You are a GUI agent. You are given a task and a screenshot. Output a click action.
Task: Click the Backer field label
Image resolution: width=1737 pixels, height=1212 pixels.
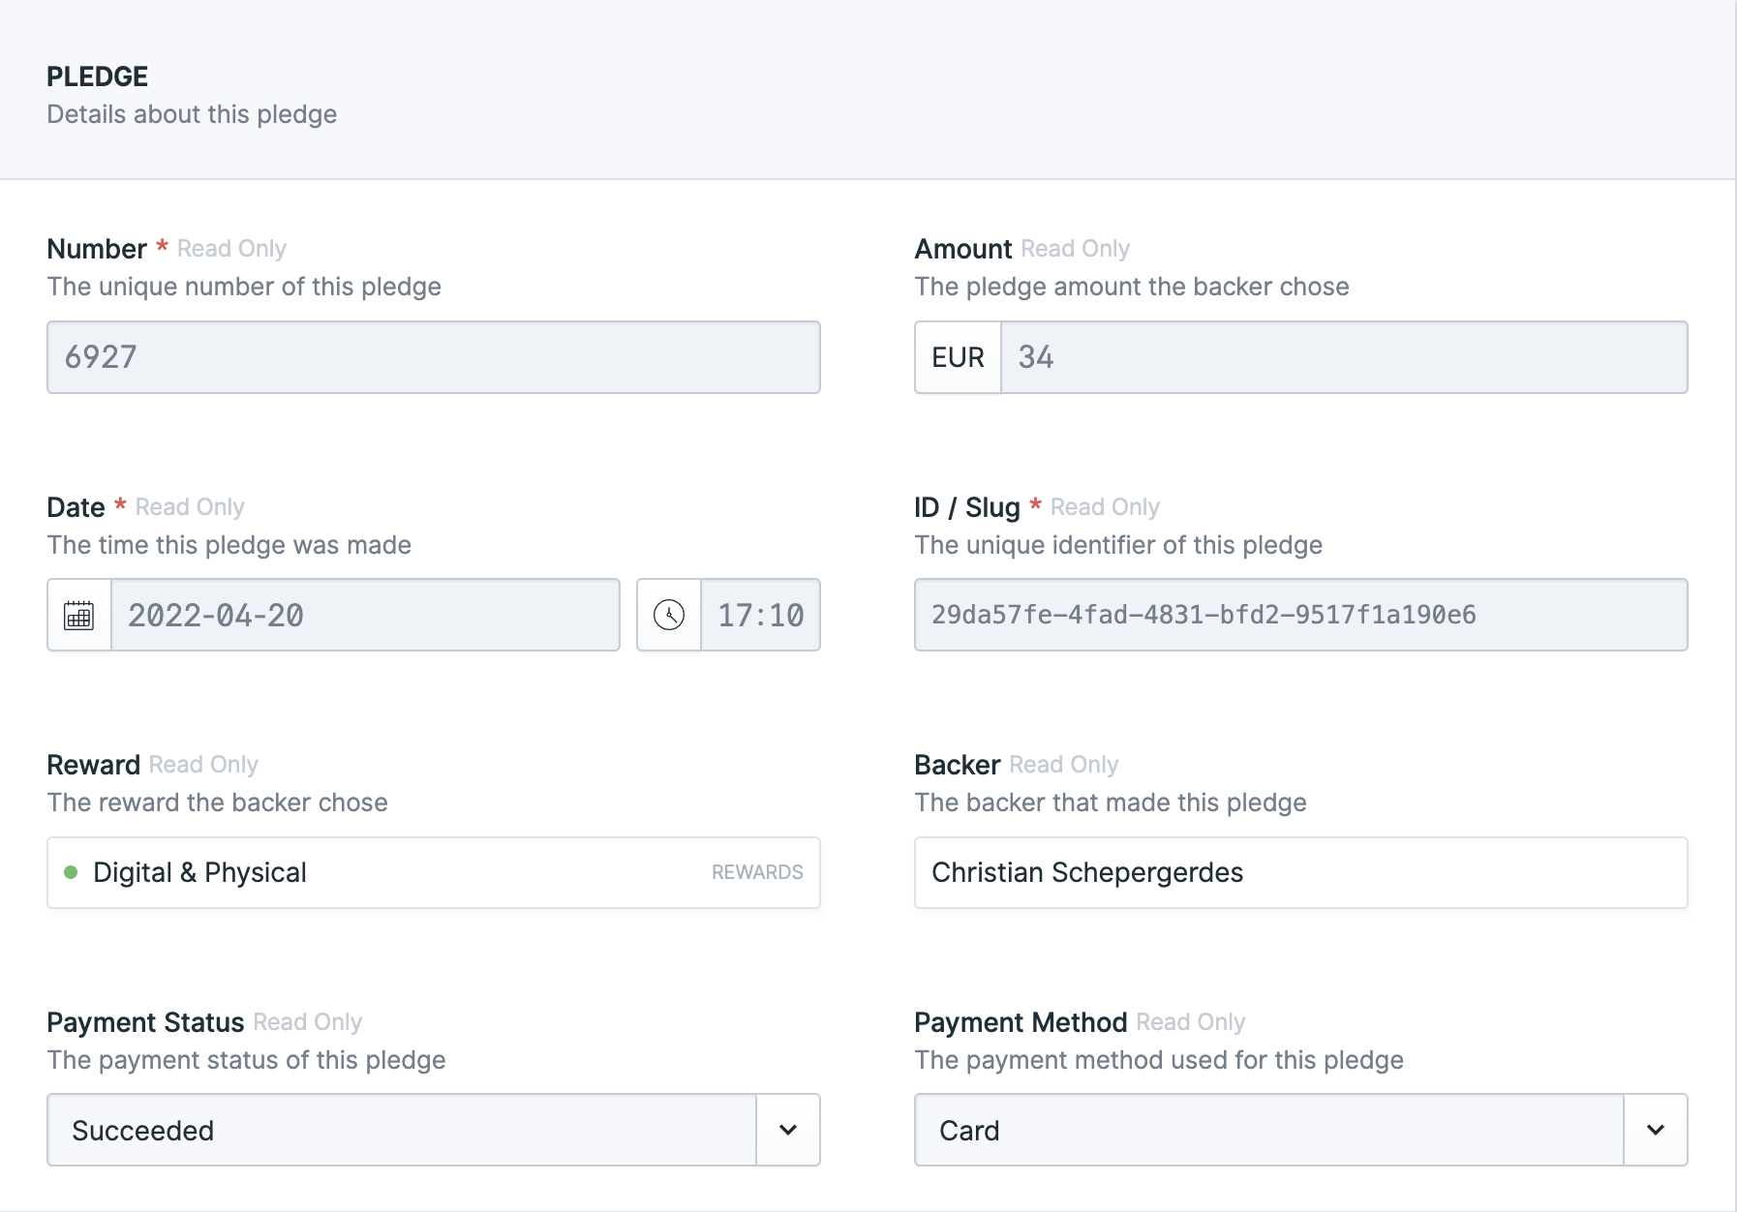957,765
